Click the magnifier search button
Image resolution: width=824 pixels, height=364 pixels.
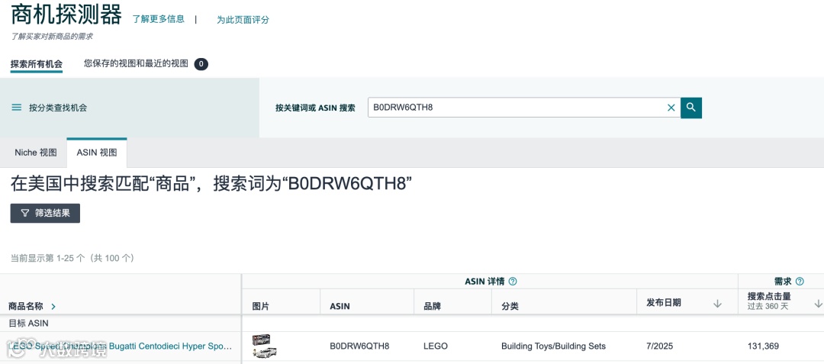pyautogui.click(x=691, y=108)
